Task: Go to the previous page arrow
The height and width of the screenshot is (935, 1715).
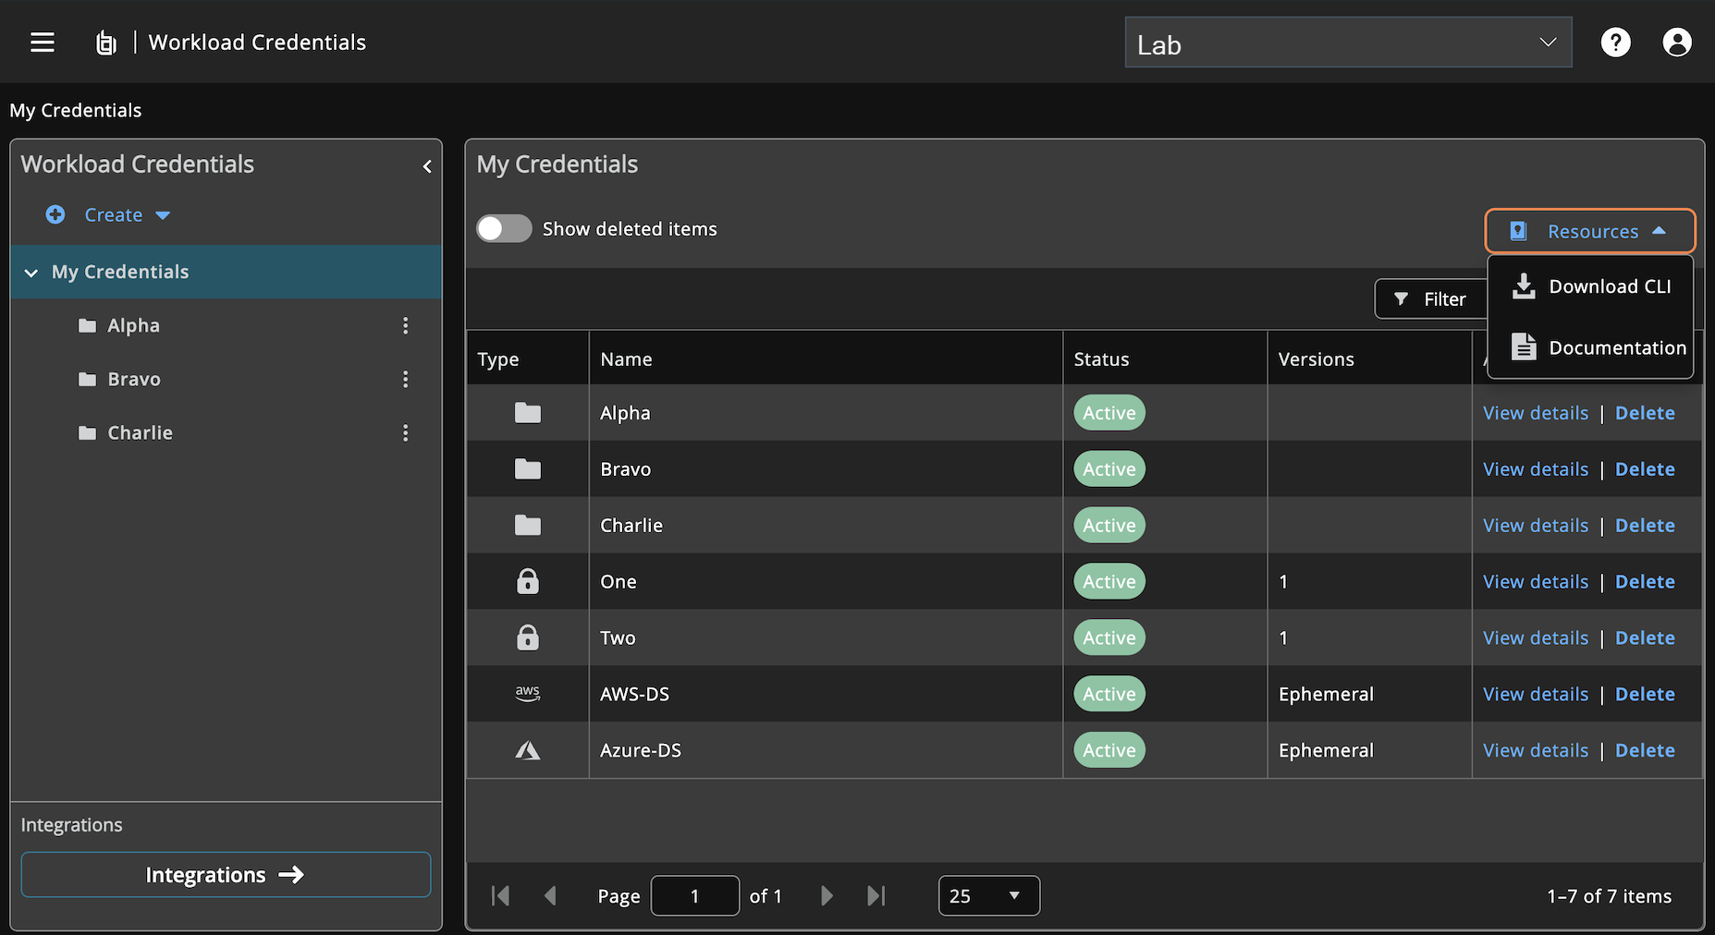Action: pos(550,895)
